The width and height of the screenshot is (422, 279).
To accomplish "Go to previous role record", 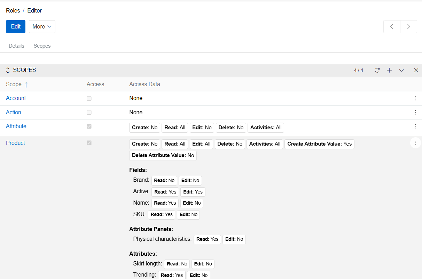I will click(x=392, y=27).
